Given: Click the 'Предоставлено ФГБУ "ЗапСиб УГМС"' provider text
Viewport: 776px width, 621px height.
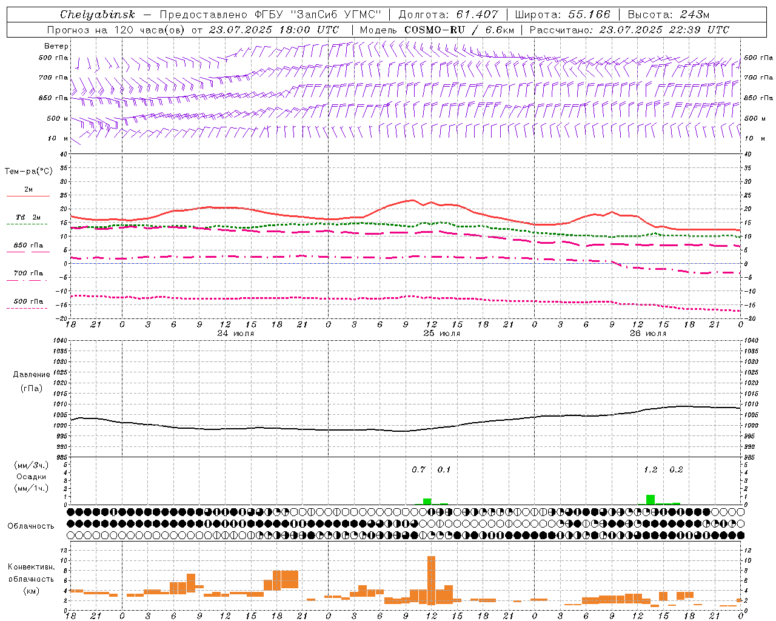Looking at the screenshot, I should click(270, 15).
